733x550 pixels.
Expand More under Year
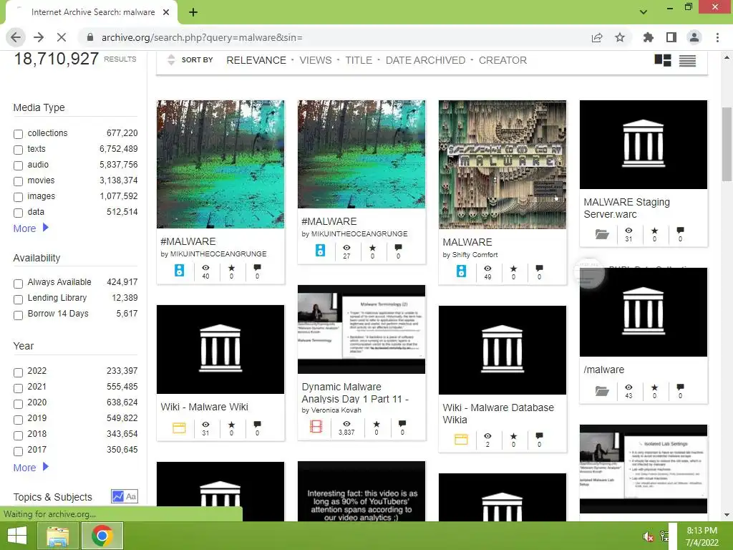31,467
